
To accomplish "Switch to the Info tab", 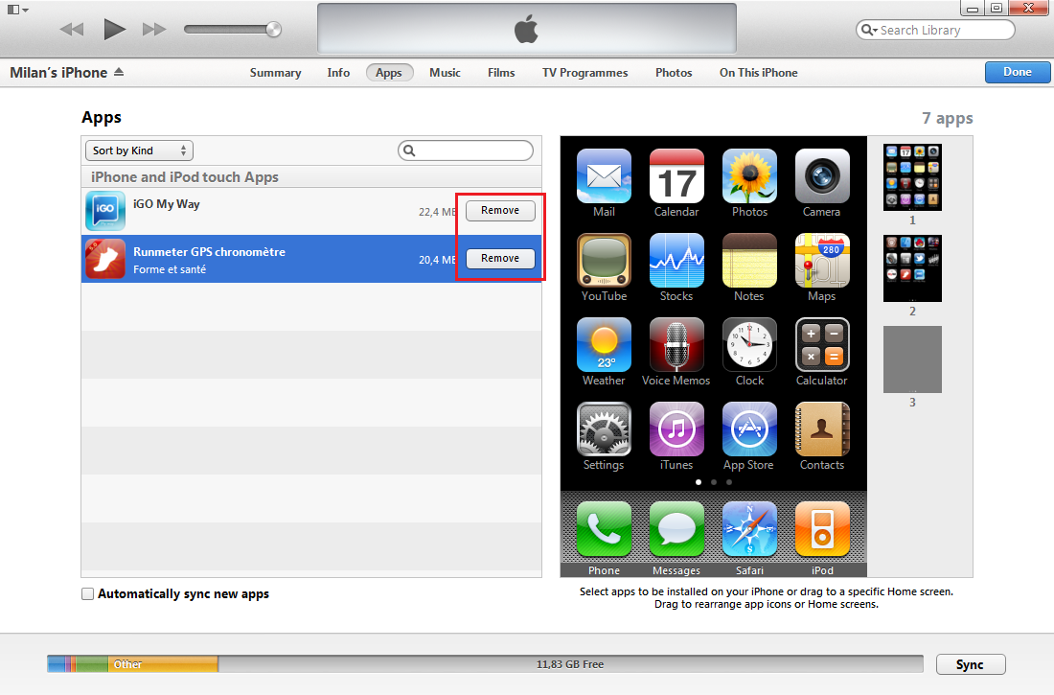I will tap(338, 72).
